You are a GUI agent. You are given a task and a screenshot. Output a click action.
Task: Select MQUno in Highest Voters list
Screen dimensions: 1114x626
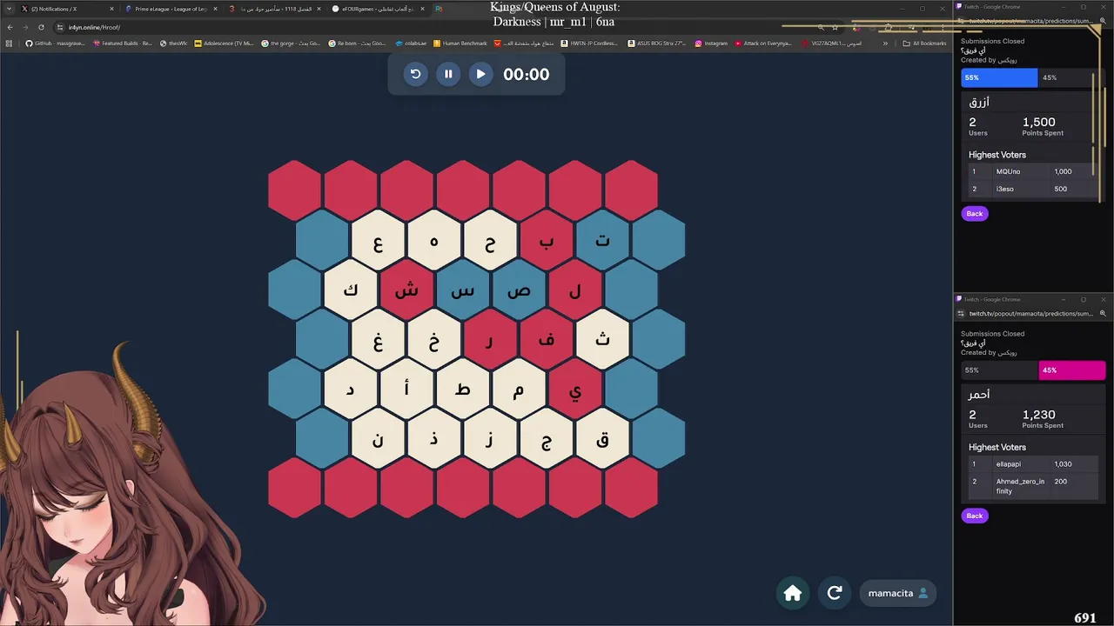pos(1032,171)
